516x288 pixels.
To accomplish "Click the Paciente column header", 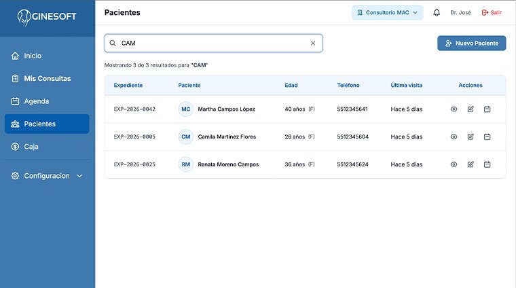I will click(x=189, y=86).
